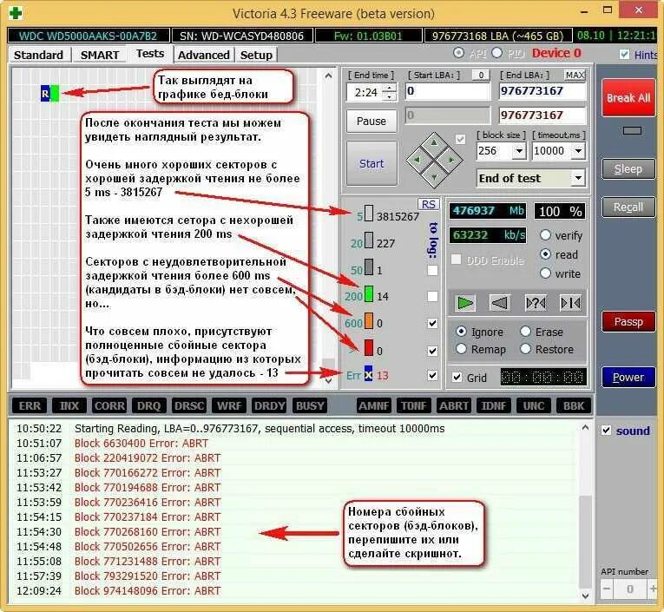This screenshot has width=664, height=612.
Task: Toggle the Grid checkbox
Action: [x=457, y=377]
